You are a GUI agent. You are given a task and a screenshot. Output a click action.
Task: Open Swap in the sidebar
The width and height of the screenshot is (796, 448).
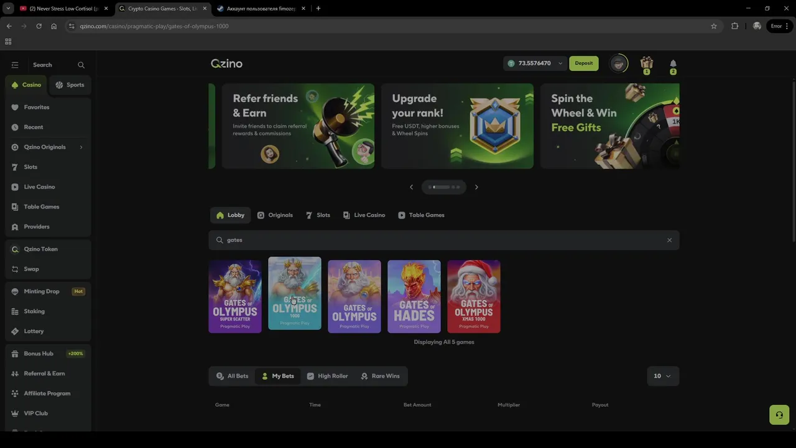48,269
